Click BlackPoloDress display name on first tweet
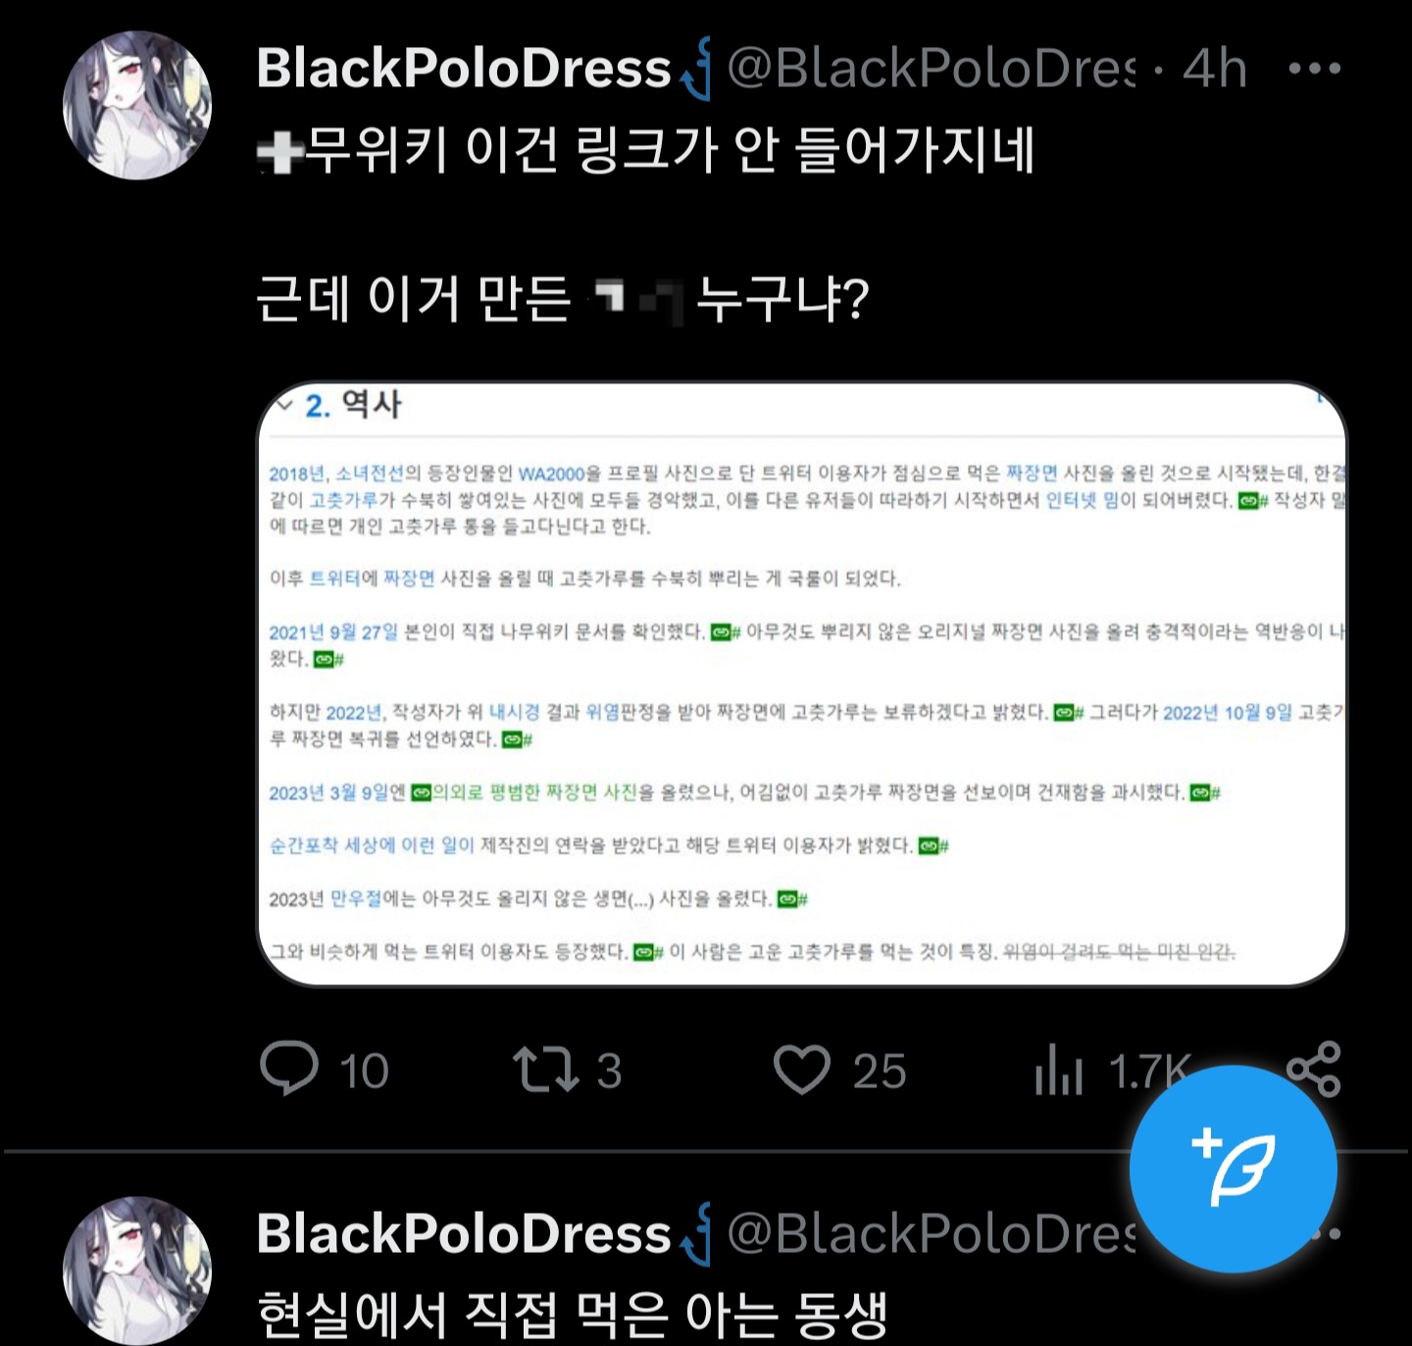 (x=464, y=69)
